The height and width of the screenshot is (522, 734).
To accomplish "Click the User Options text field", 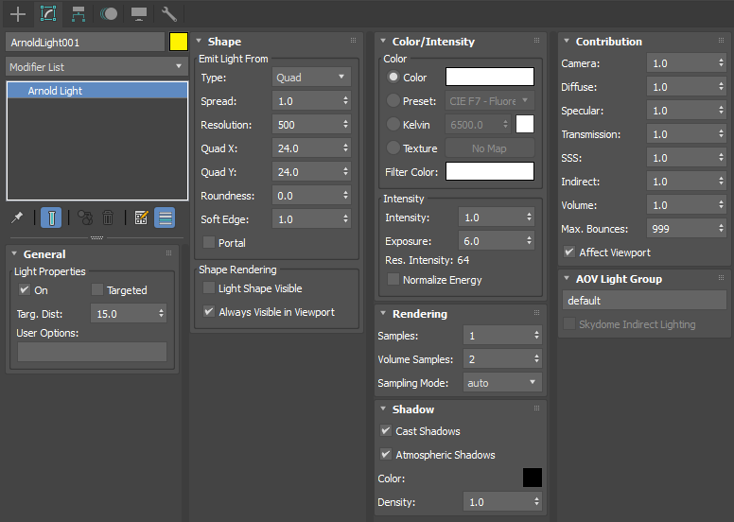I will [x=92, y=352].
